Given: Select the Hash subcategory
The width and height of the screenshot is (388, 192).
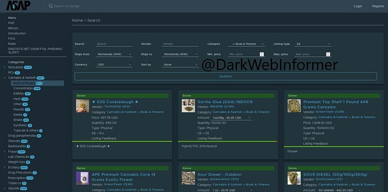Looking at the screenshot, I should (x=17, y=99).
